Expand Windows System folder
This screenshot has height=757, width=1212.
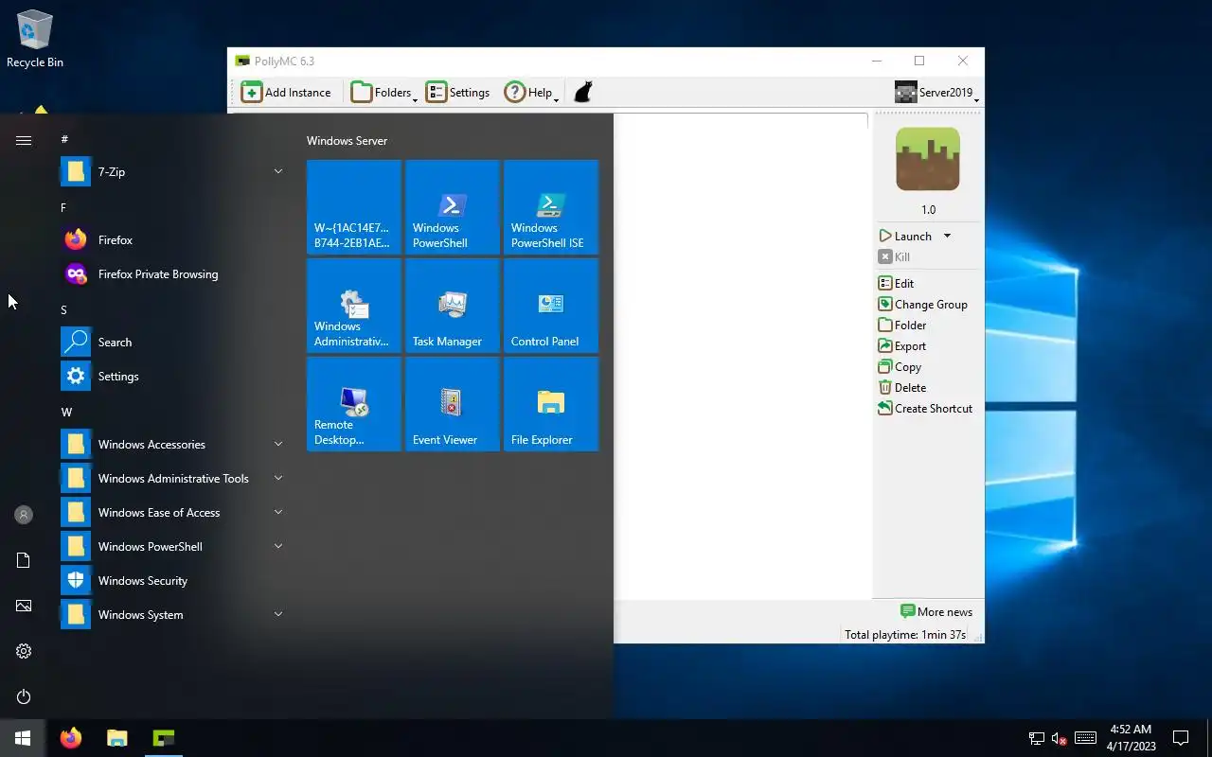click(174, 614)
